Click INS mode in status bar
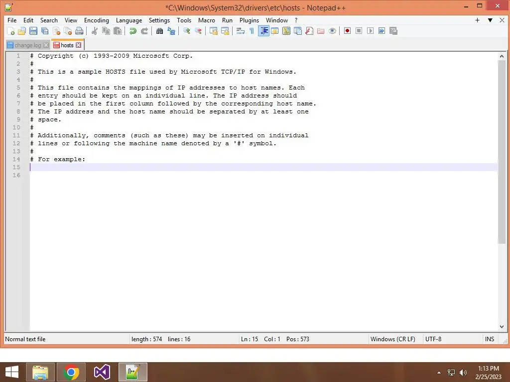This screenshot has width=510, height=382. [x=489, y=339]
